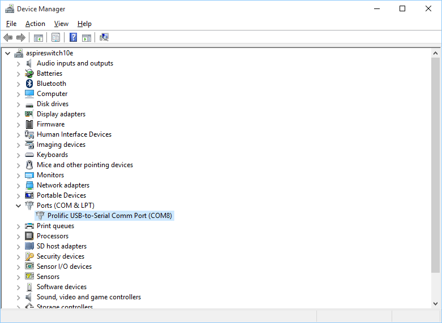Expand the Display adapters category
The width and height of the screenshot is (442, 323).
pyautogui.click(x=18, y=114)
